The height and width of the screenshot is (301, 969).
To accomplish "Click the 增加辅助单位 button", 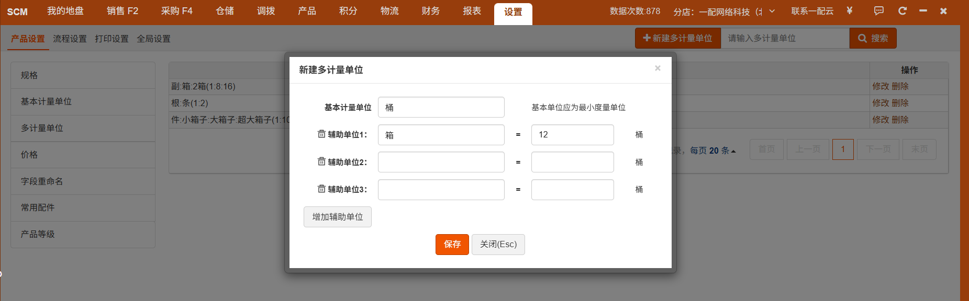I will (x=338, y=217).
